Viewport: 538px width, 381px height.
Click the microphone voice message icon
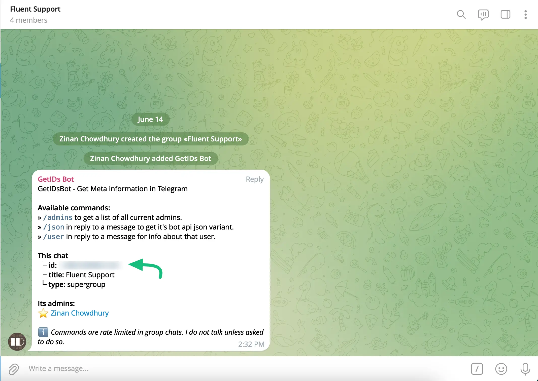pos(525,369)
